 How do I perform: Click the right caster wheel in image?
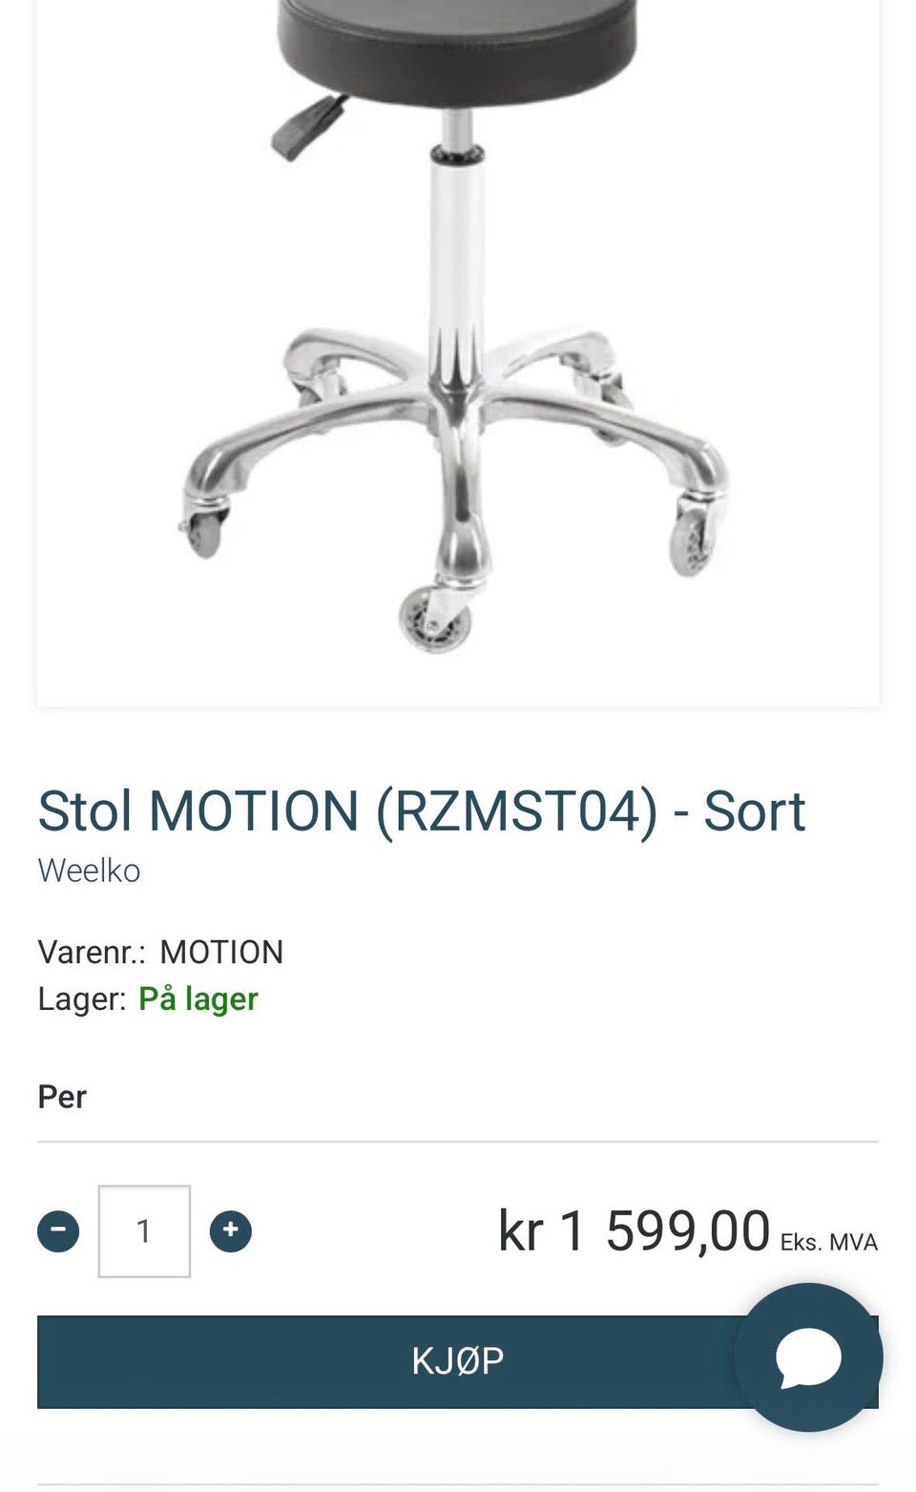click(x=694, y=538)
